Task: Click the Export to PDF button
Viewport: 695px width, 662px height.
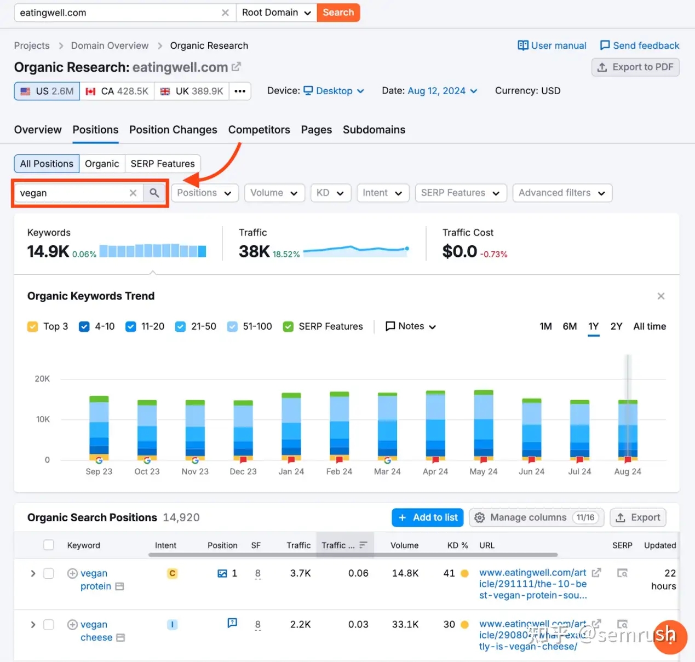Action: pos(635,67)
